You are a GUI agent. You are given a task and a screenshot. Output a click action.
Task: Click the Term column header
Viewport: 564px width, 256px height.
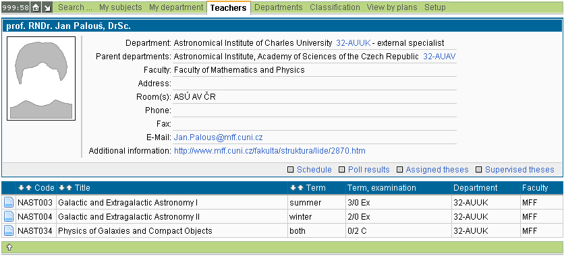click(x=316, y=188)
